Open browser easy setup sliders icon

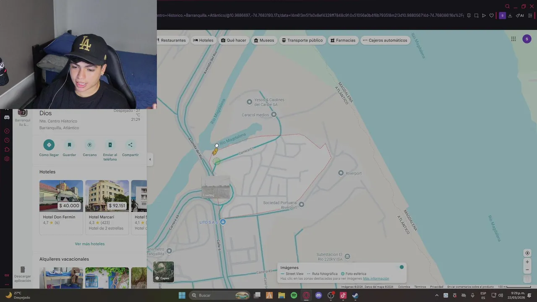point(530,16)
